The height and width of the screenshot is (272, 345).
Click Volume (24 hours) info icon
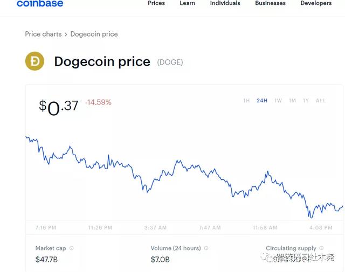[206, 248]
